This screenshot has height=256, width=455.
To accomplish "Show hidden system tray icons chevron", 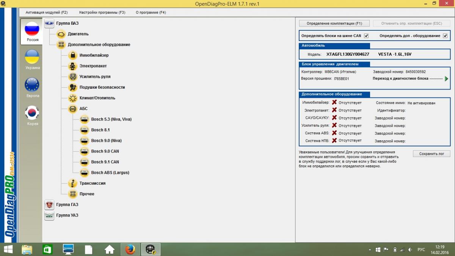I will pyautogui.click(x=370, y=250).
